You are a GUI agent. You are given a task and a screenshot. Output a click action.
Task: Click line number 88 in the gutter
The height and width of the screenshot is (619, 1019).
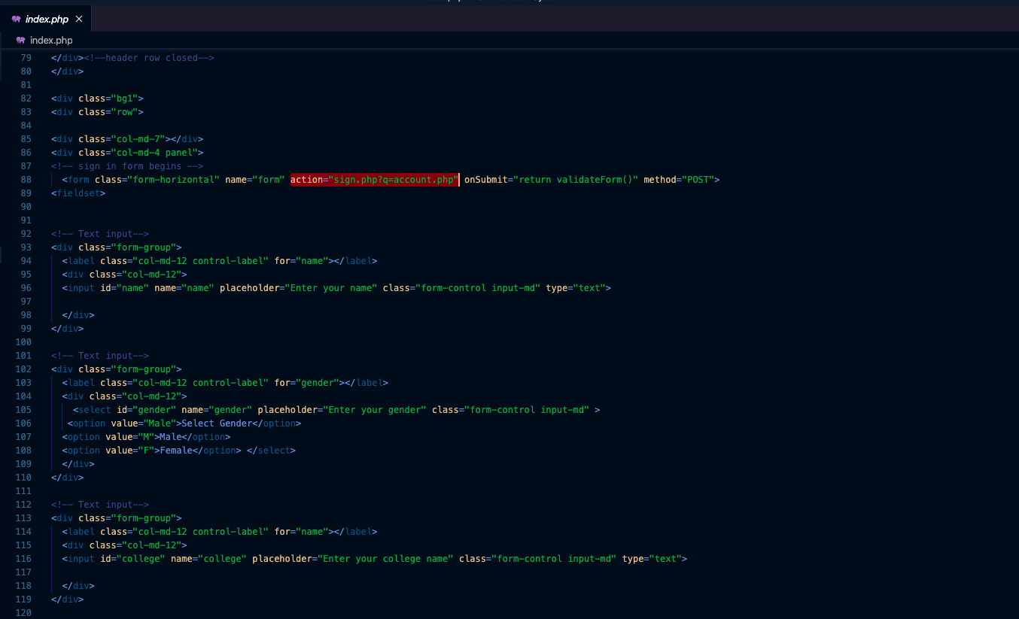[x=26, y=180]
